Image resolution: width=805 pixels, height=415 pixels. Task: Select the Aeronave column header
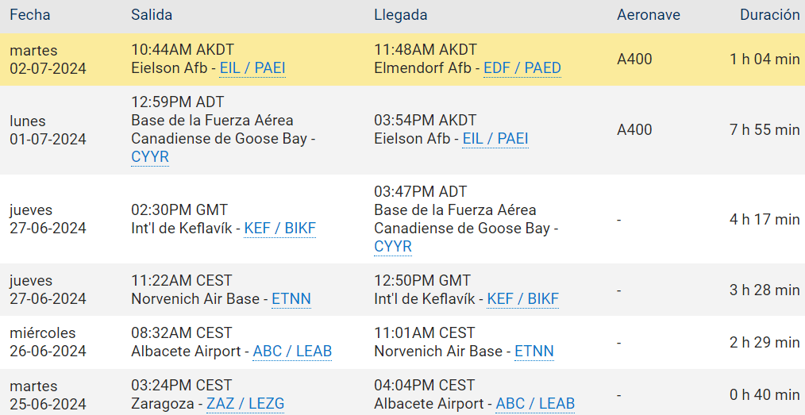pyautogui.click(x=649, y=15)
